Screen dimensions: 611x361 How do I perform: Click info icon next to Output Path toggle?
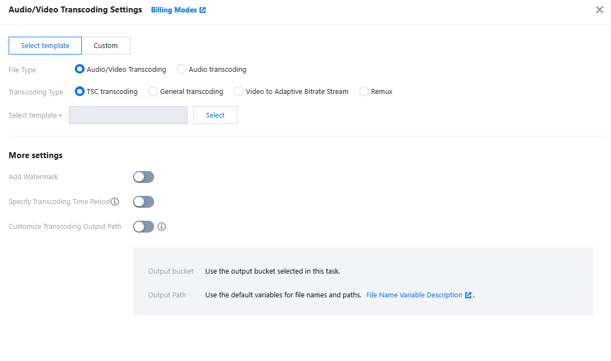[161, 227]
